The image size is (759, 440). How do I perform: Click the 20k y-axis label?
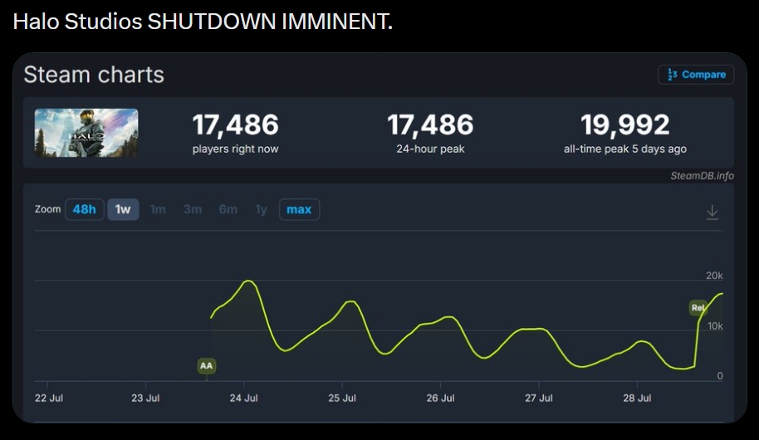tap(714, 276)
